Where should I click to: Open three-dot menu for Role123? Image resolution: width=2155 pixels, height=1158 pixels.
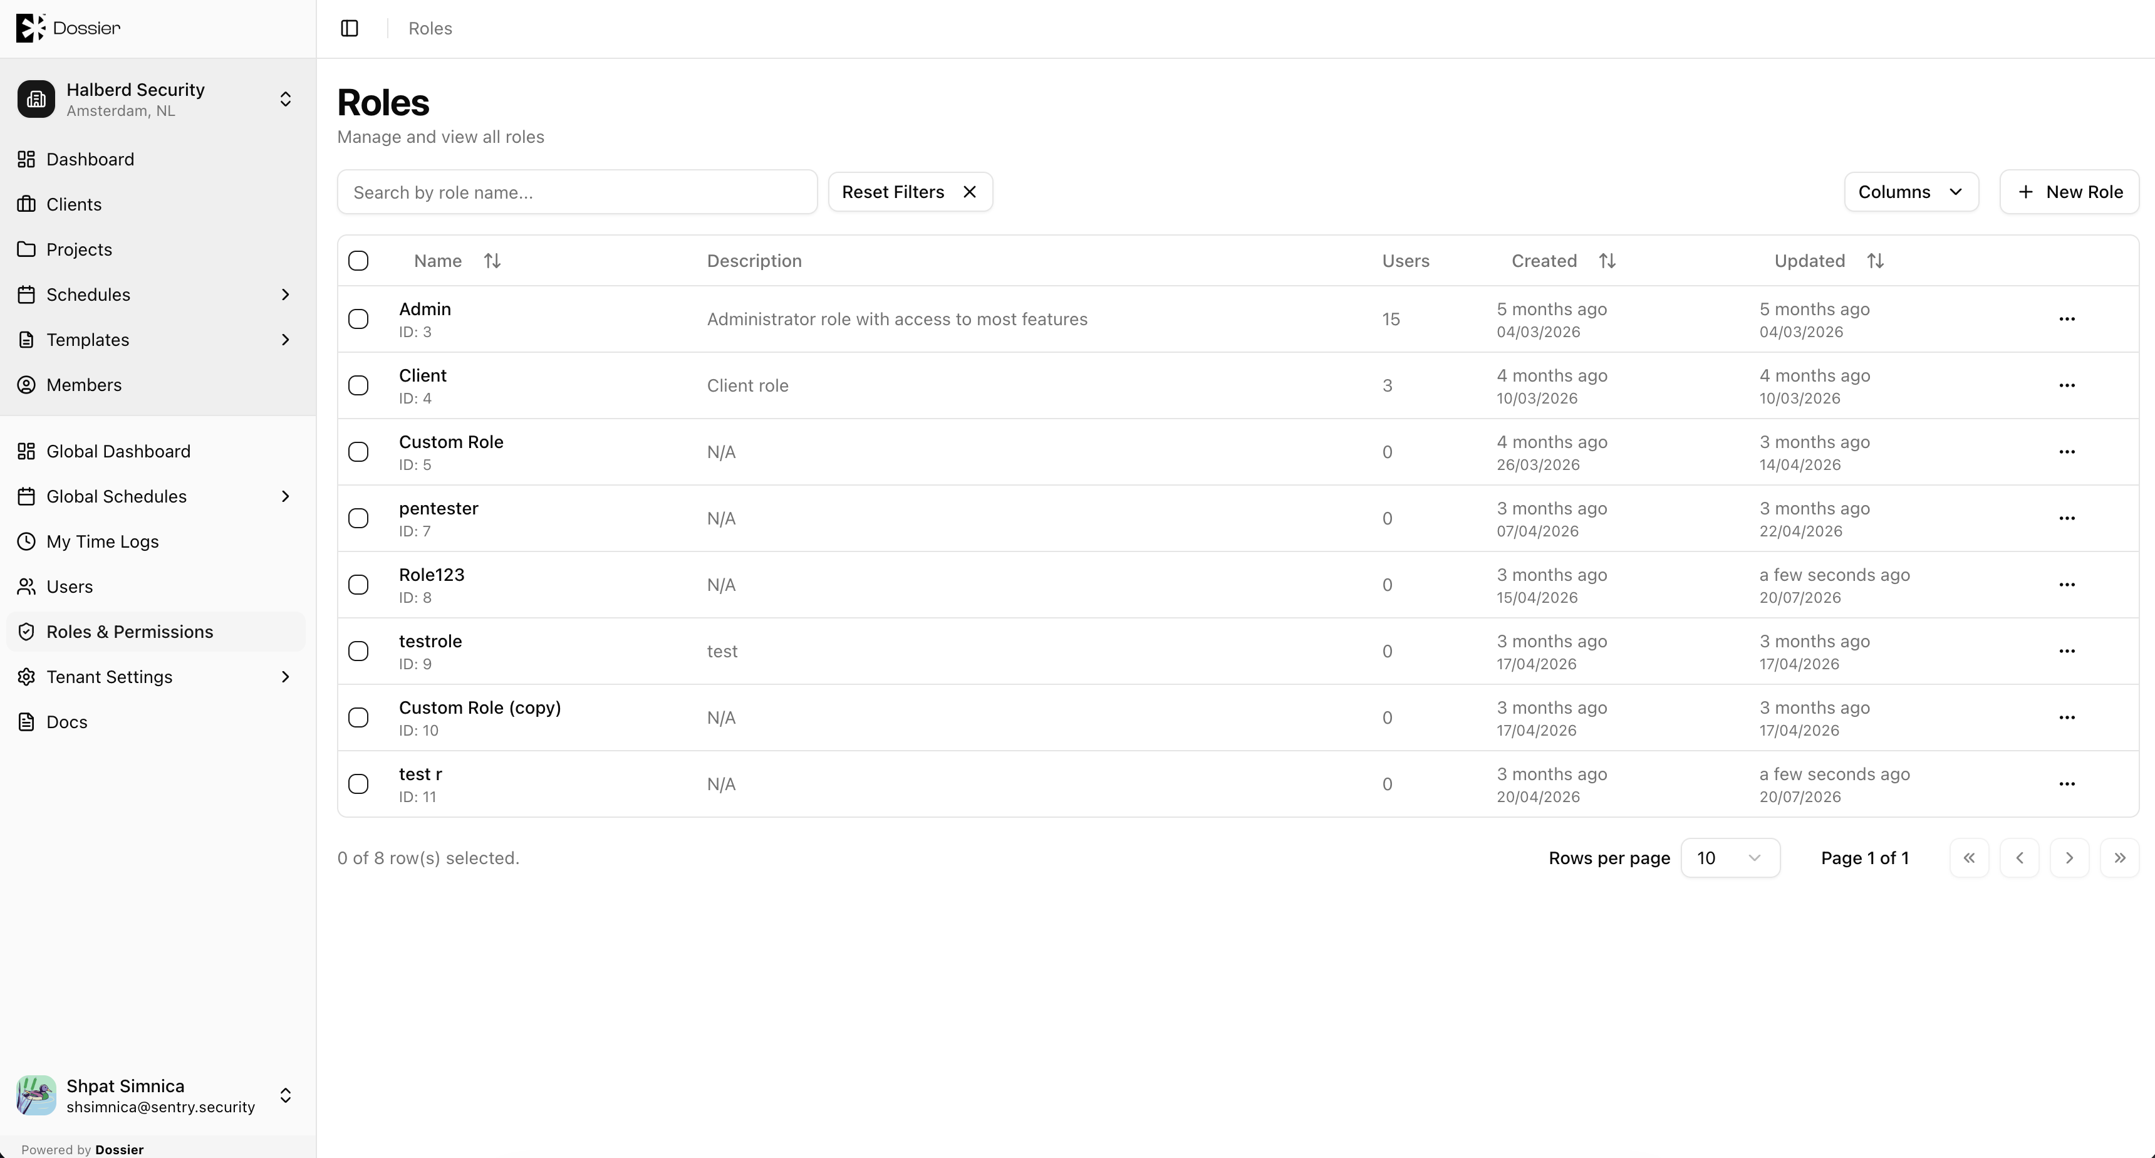click(x=2066, y=585)
